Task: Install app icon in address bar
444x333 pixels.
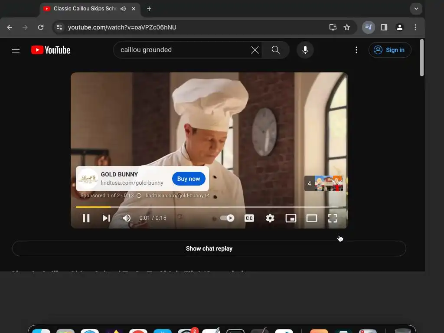Action: pyautogui.click(x=333, y=27)
